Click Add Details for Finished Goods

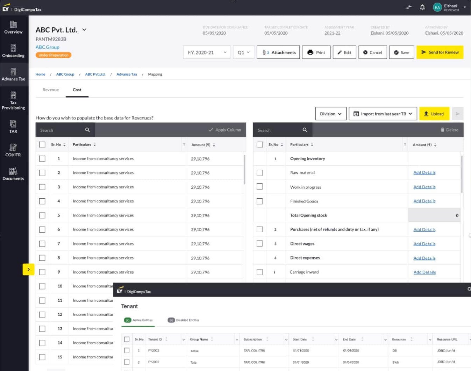coord(424,201)
